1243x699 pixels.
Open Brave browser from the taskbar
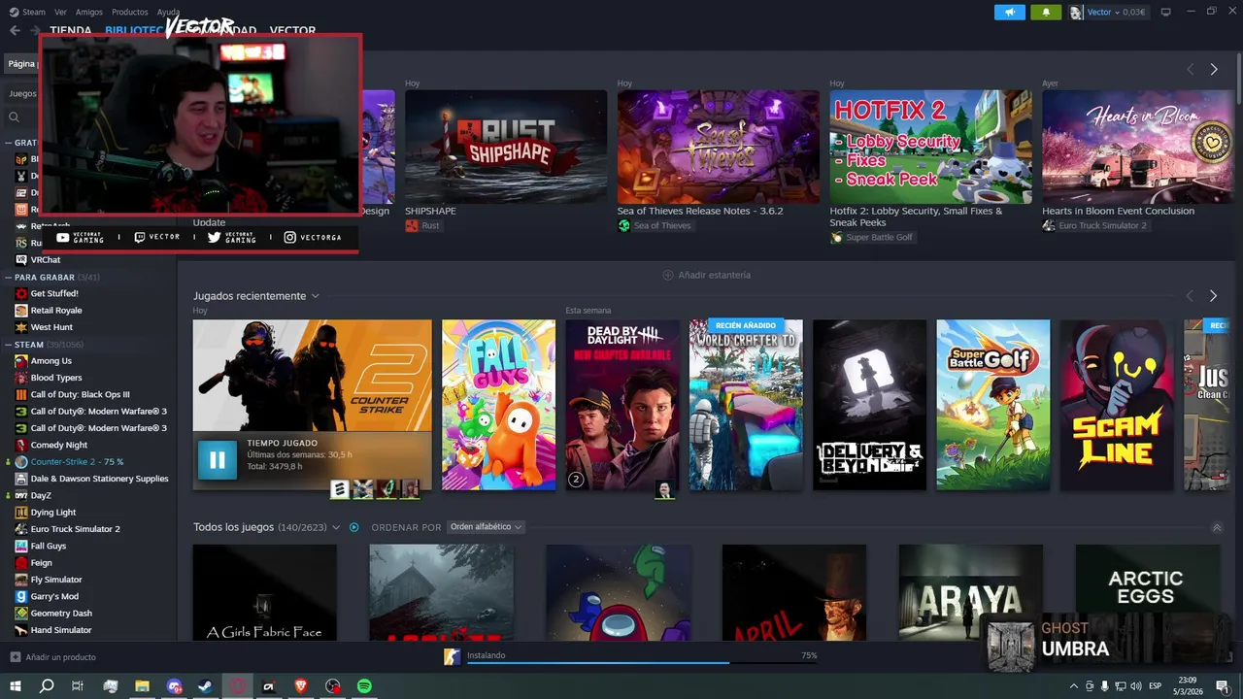pyautogui.click(x=300, y=686)
